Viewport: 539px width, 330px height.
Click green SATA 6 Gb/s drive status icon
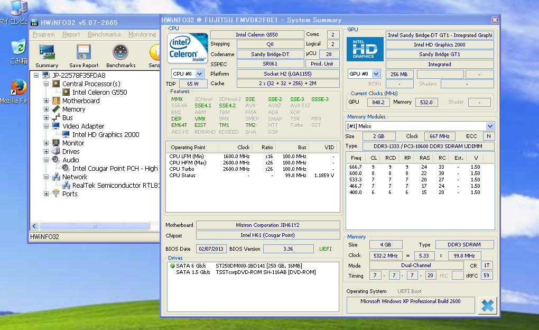coord(172,265)
